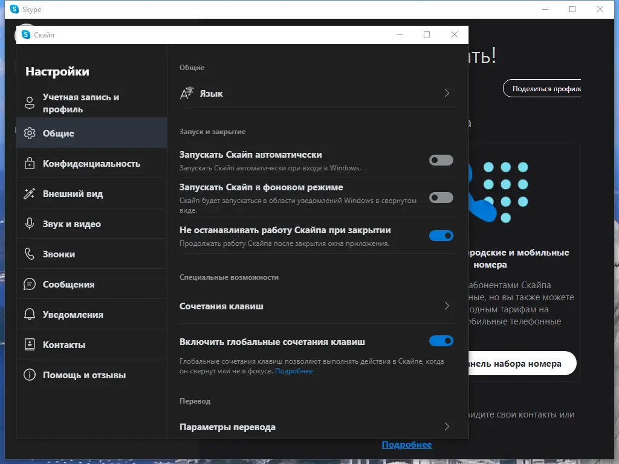The width and height of the screenshot is (619, 464).
Task: Open the Подробнее link about global shortcuts
Action: (x=296, y=370)
